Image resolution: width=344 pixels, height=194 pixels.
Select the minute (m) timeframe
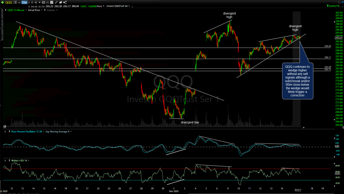[x=19, y=3]
